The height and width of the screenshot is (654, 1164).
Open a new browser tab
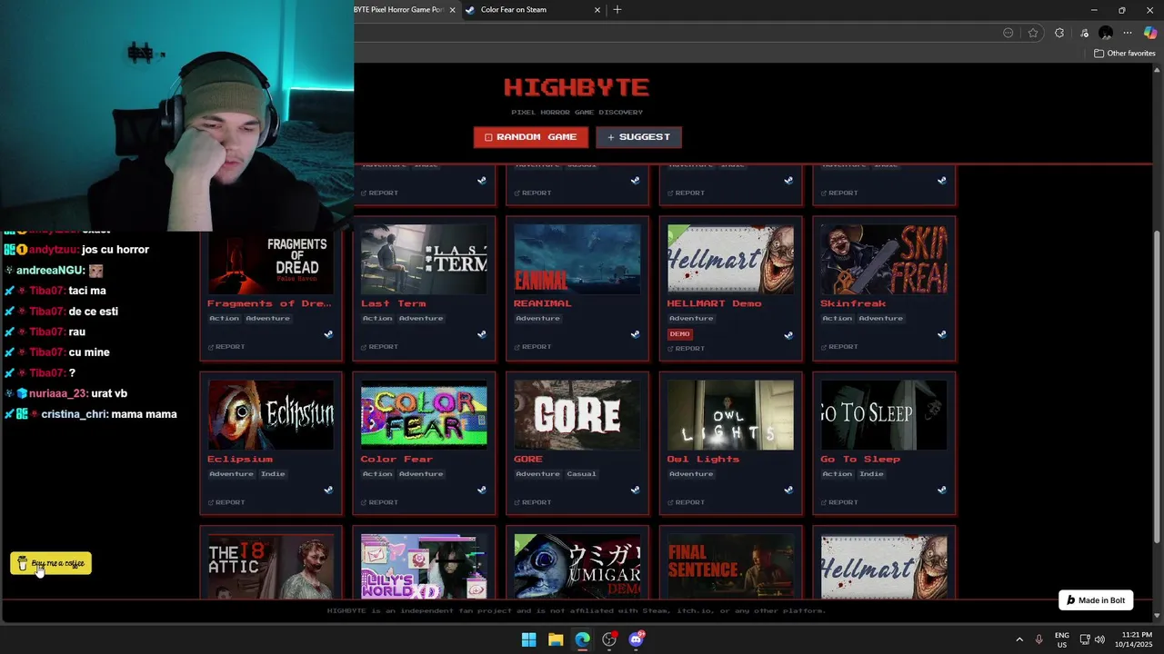coord(617,9)
